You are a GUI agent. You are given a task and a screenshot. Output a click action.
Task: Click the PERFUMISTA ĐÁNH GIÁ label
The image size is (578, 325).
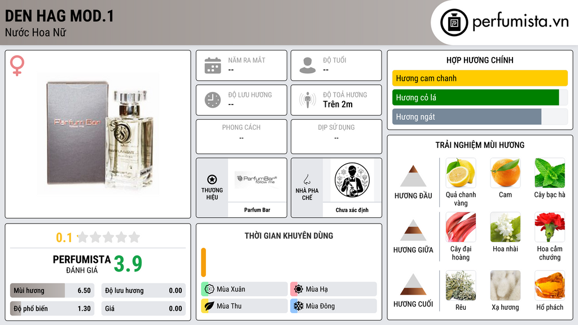click(x=82, y=264)
